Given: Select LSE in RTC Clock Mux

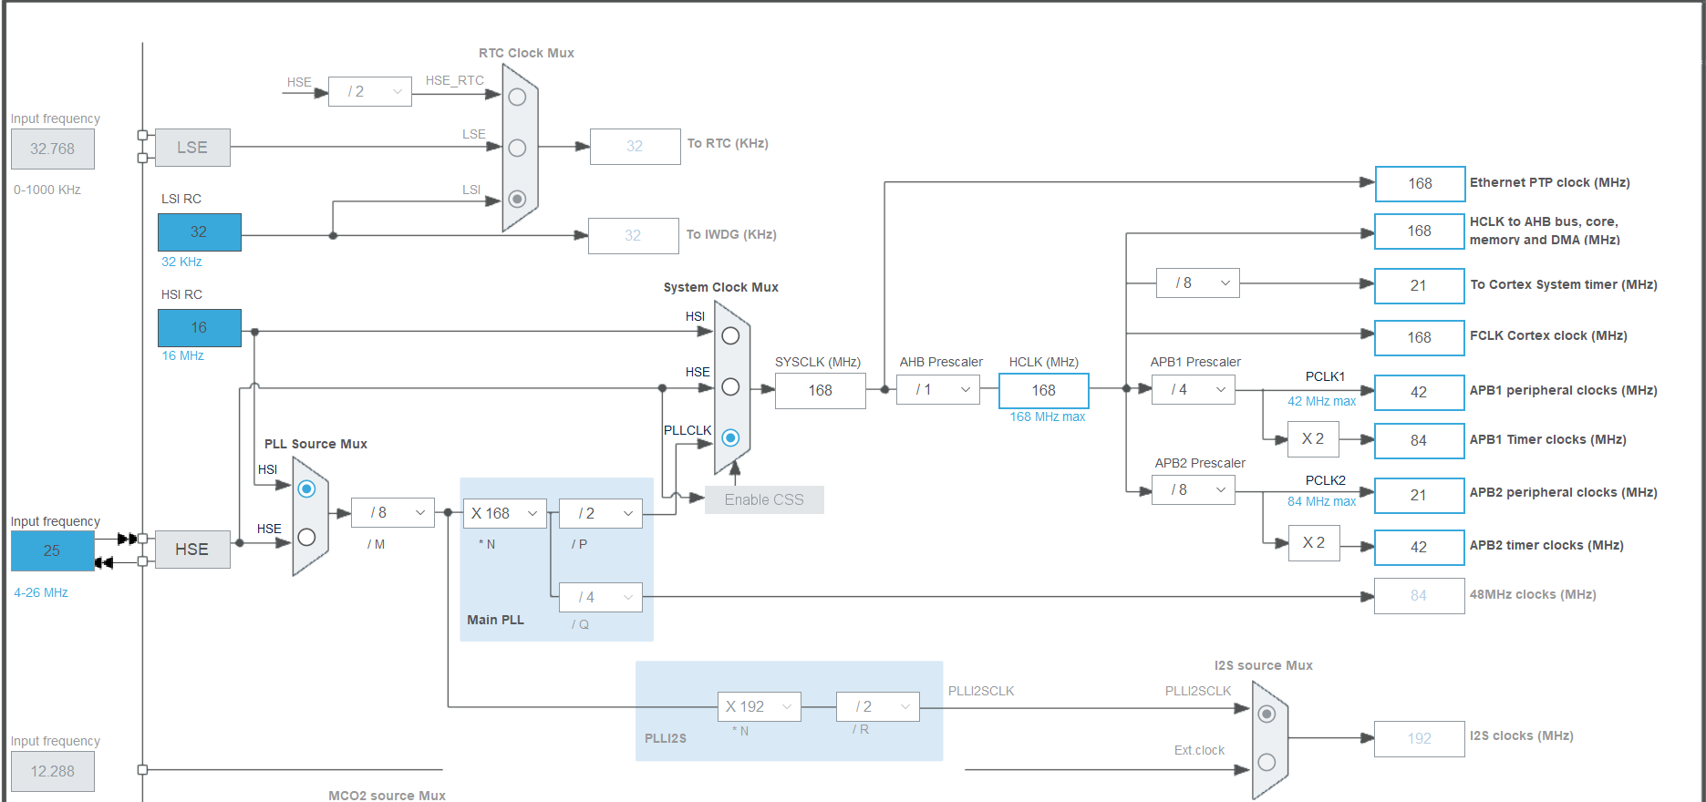Looking at the screenshot, I should pos(517,148).
